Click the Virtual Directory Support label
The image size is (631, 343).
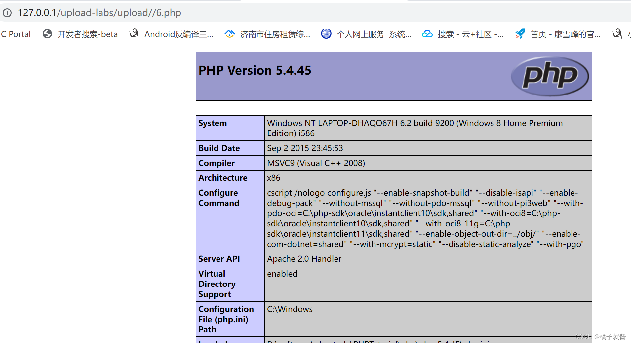(217, 284)
